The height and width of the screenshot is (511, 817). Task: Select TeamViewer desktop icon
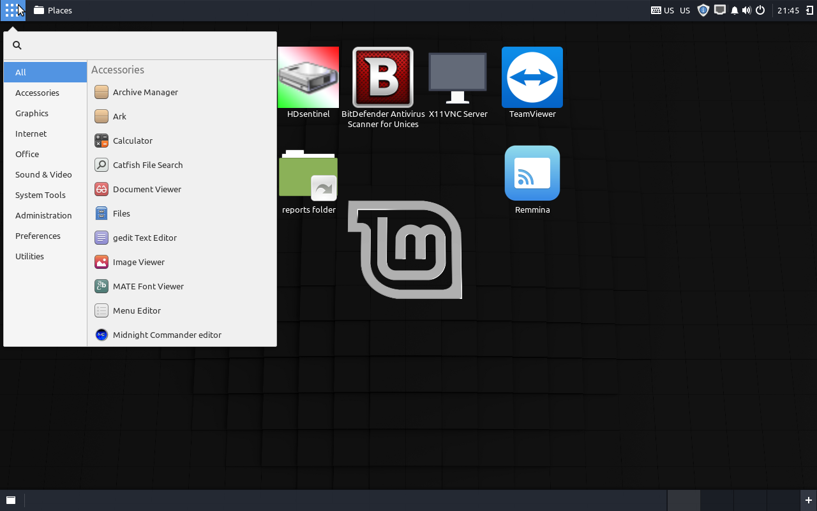[x=532, y=83]
